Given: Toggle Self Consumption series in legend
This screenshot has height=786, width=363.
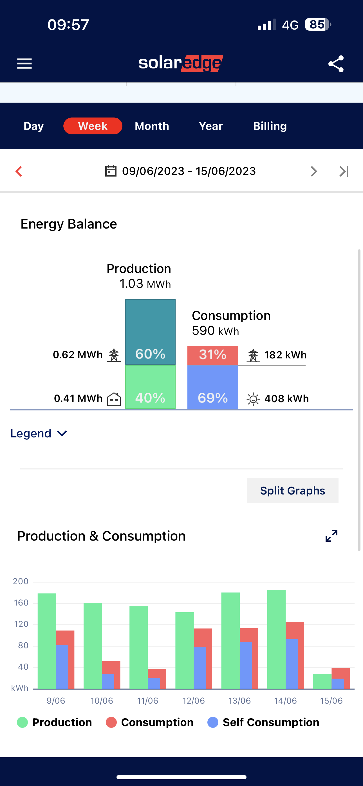Looking at the screenshot, I should click(263, 722).
